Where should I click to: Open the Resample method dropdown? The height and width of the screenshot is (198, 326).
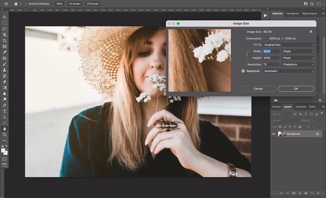pyautogui.click(x=288, y=71)
